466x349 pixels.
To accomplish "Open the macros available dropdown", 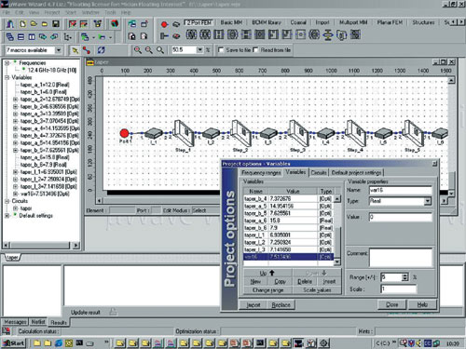I will pyautogui.click(x=59, y=50).
